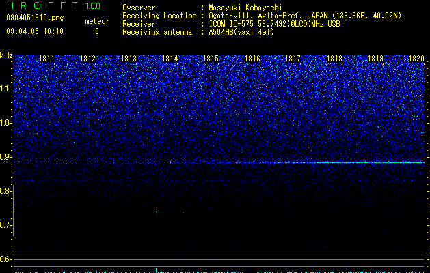The height and width of the screenshot is (273, 430).
Task: Click the 1816 time marker
Action: coord(252,59)
